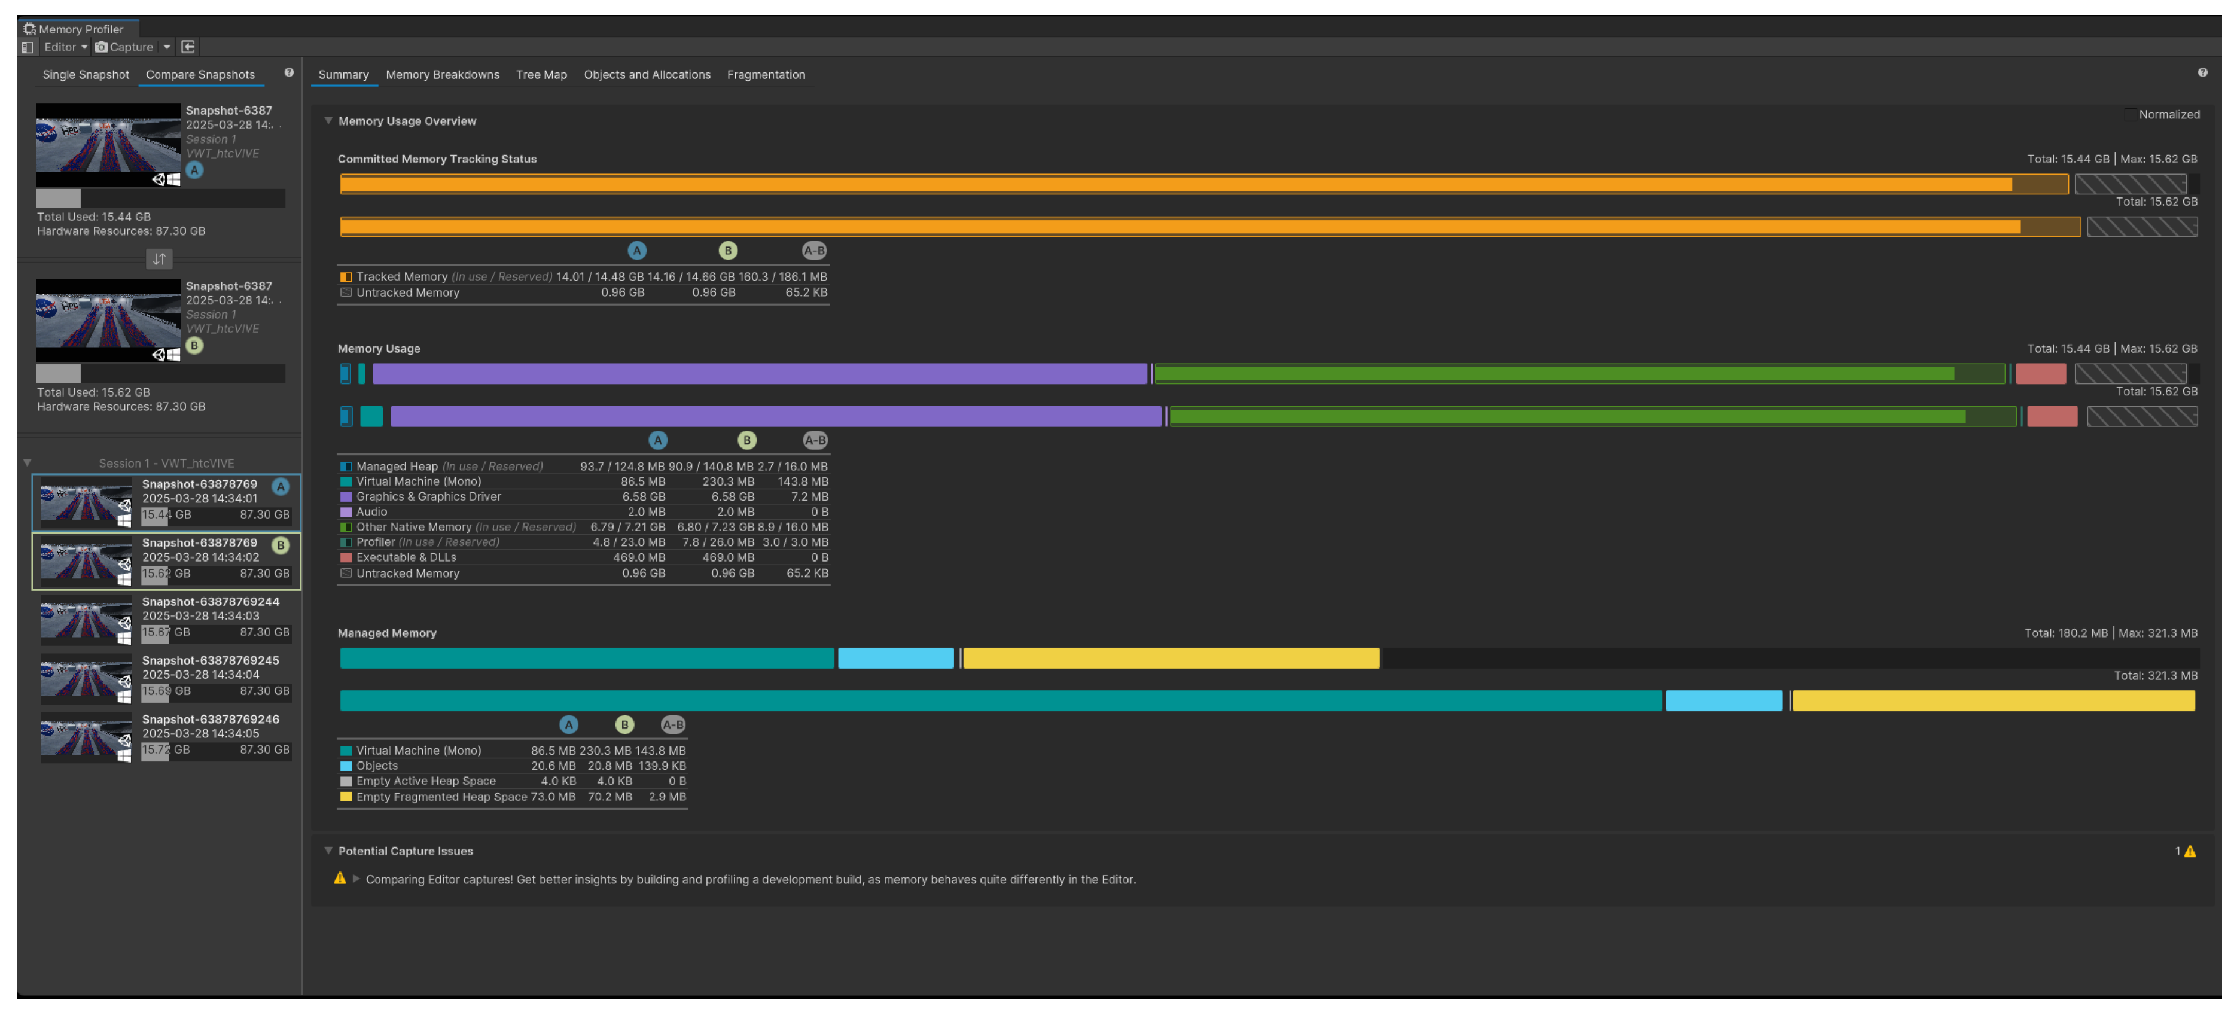Click the warning icon beside capture issue
2237x1015 pixels.
(x=340, y=879)
